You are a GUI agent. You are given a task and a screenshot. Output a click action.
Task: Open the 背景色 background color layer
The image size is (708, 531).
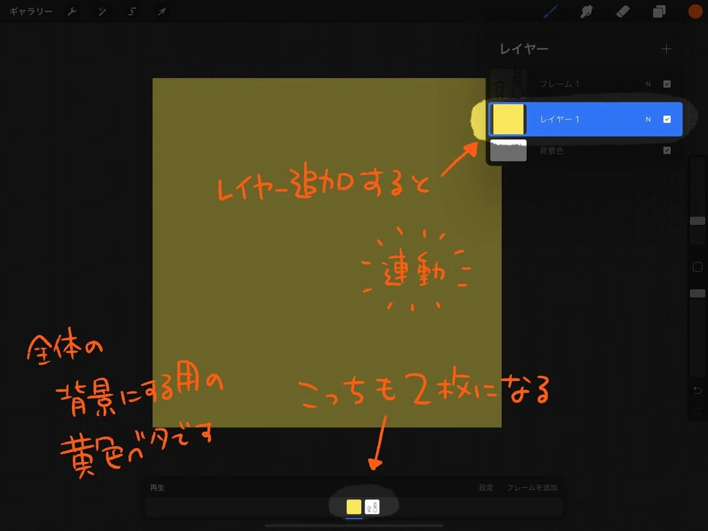pyautogui.click(x=584, y=150)
